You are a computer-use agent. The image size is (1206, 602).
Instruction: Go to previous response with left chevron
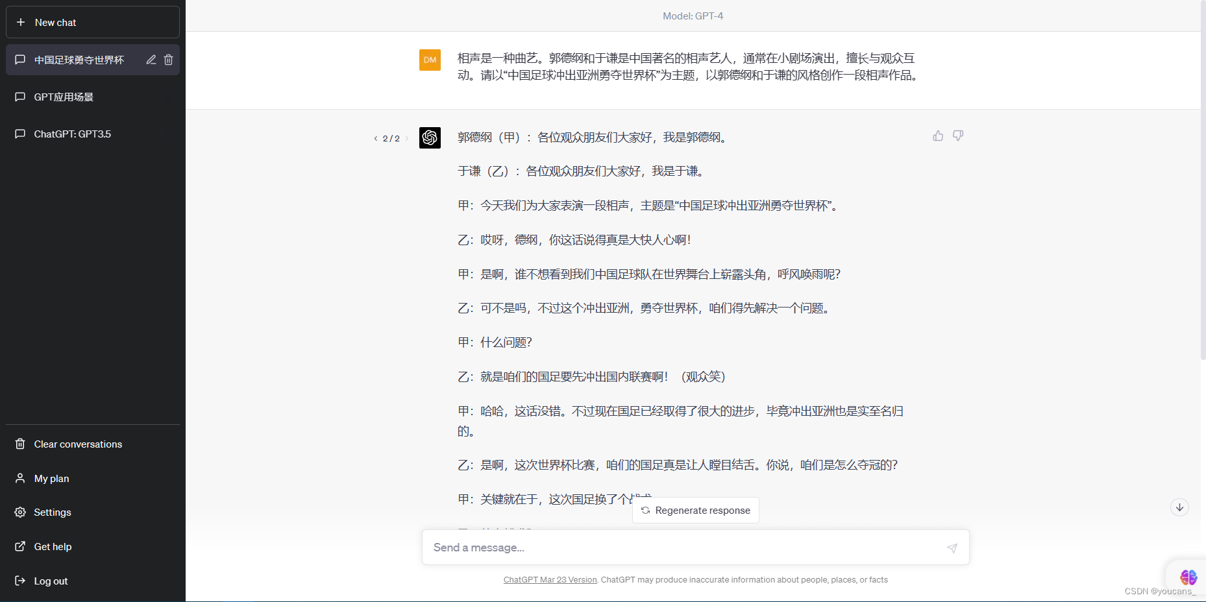(376, 138)
